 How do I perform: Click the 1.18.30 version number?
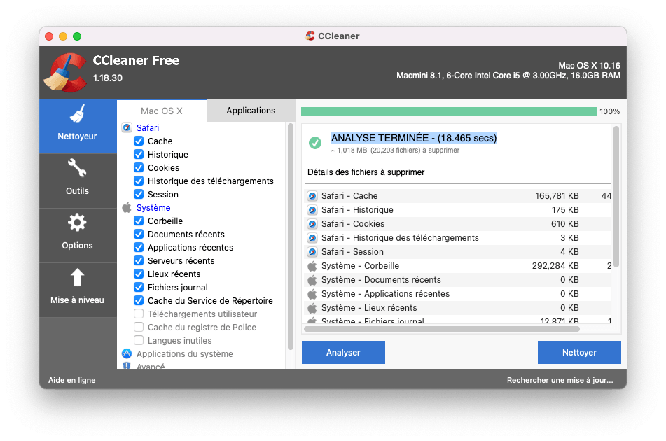coord(108,78)
